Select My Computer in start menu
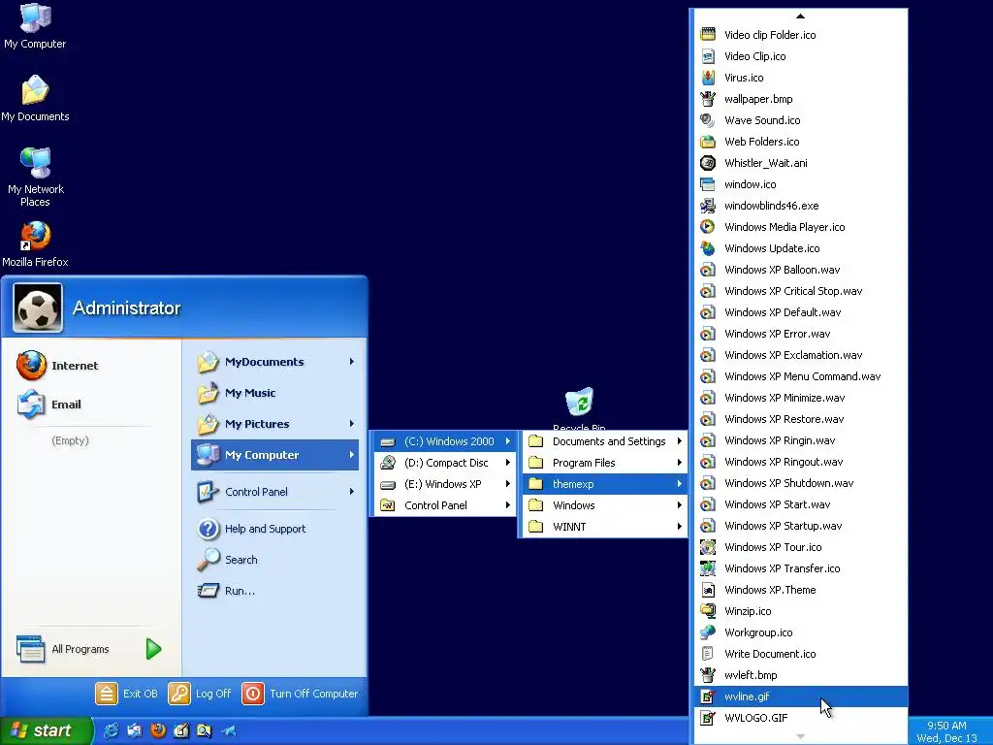The width and height of the screenshot is (993, 745). [274, 455]
